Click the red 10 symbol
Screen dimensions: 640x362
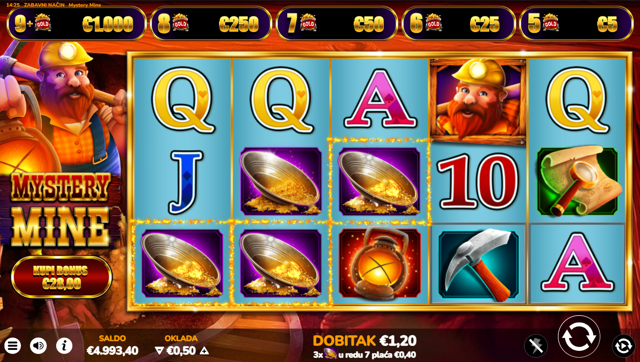478,181
